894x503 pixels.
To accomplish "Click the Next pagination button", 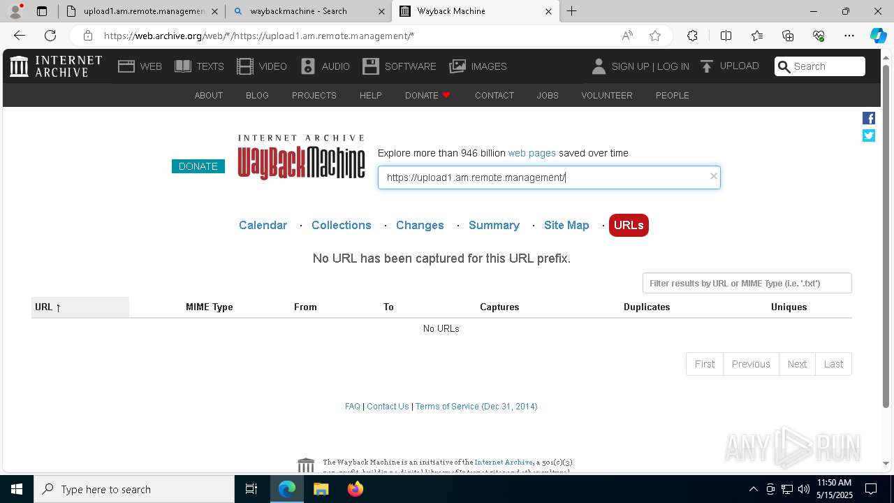I will pyautogui.click(x=797, y=364).
